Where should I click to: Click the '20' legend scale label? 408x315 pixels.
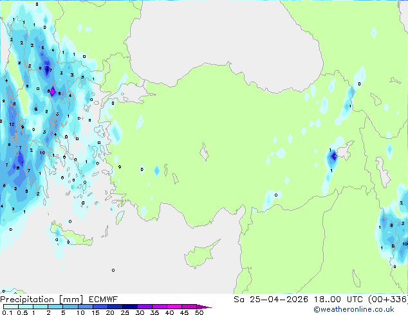[110, 312]
